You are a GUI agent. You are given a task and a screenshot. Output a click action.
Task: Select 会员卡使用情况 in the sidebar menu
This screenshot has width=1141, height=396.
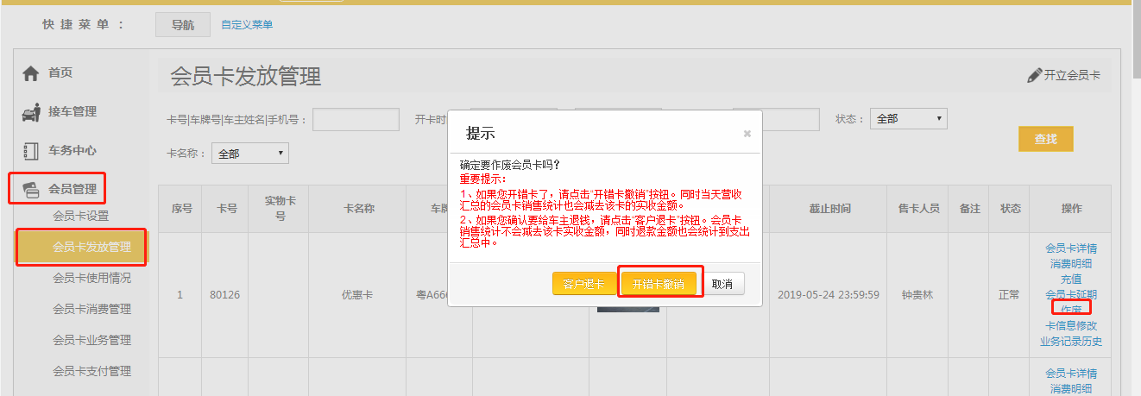92,278
